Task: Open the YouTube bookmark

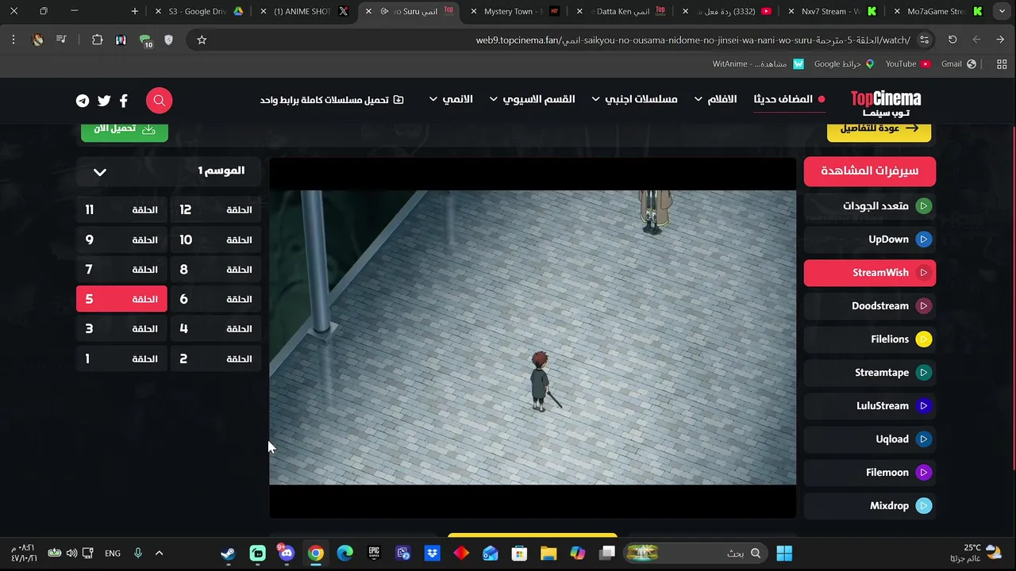Action: click(x=907, y=63)
